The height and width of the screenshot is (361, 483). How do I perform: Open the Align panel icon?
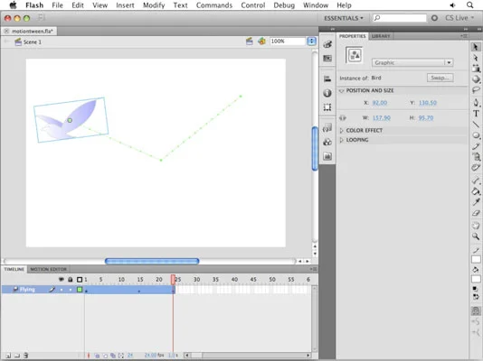pyautogui.click(x=327, y=79)
